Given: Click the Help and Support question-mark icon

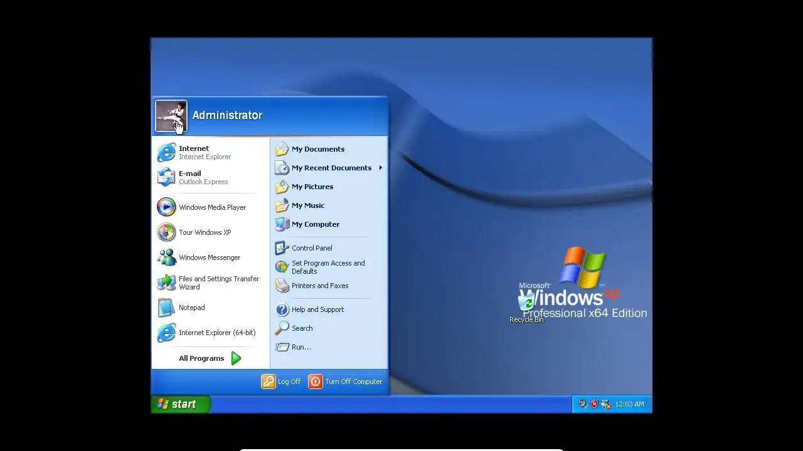Looking at the screenshot, I should [x=282, y=309].
